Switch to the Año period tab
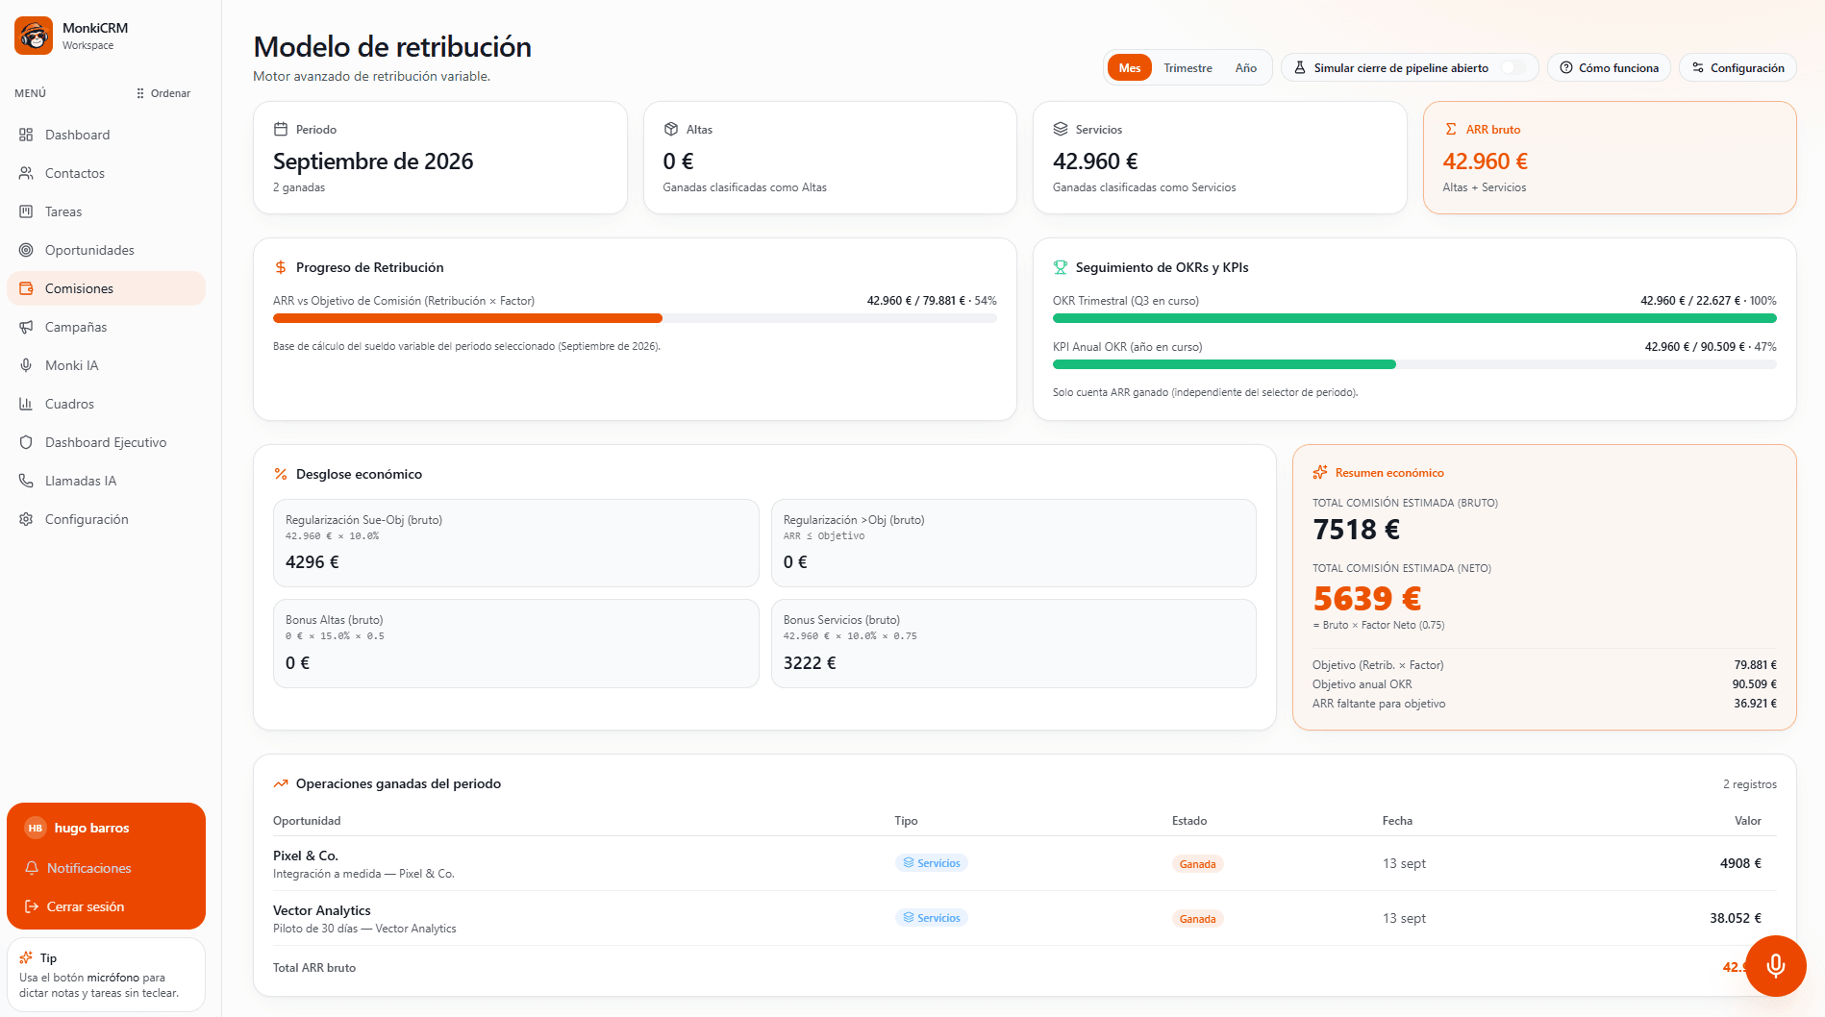The width and height of the screenshot is (1825, 1017). pyautogui.click(x=1246, y=68)
